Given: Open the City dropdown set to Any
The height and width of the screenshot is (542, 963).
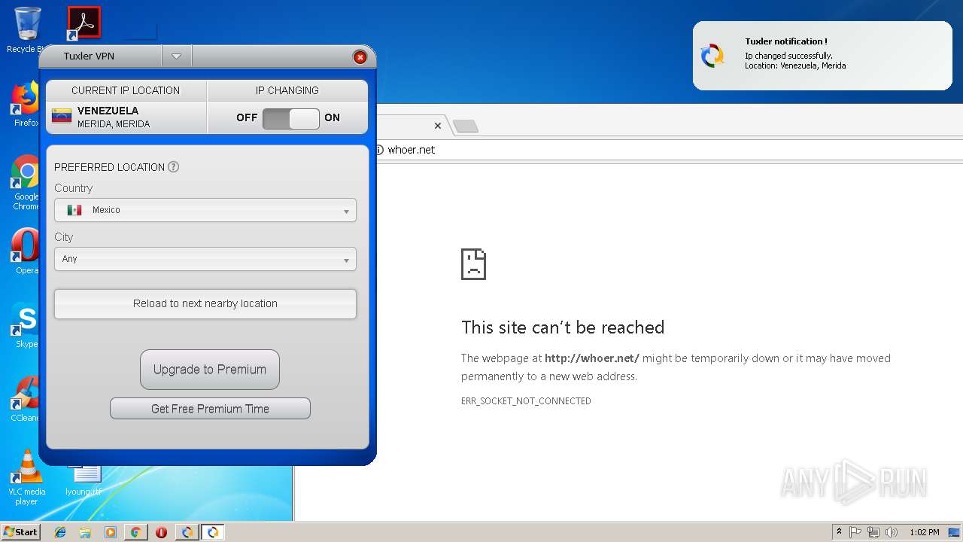Looking at the screenshot, I should click(x=205, y=259).
